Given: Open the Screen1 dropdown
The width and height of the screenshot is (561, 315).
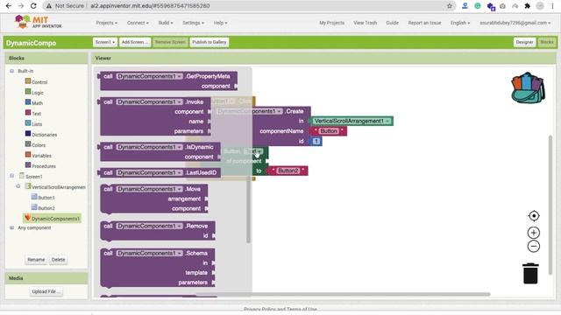Looking at the screenshot, I should (105, 42).
